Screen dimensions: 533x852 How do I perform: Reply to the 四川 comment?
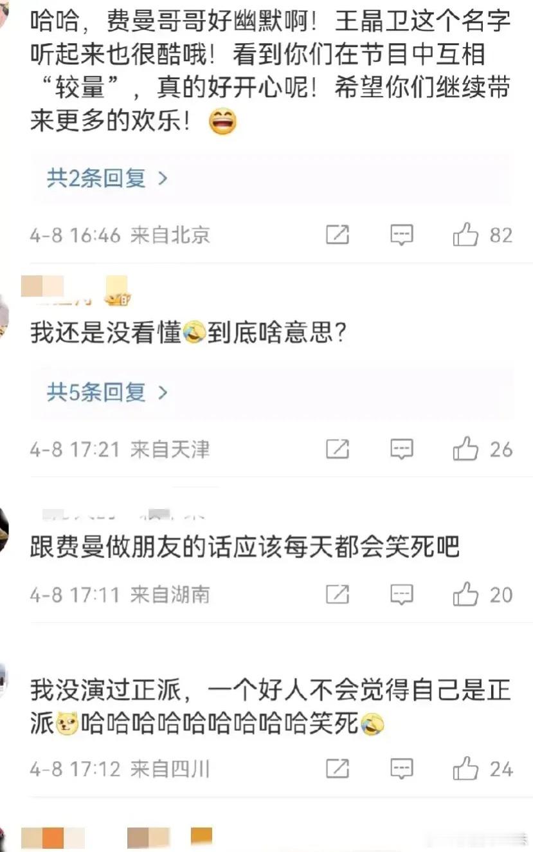click(x=402, y=768)
